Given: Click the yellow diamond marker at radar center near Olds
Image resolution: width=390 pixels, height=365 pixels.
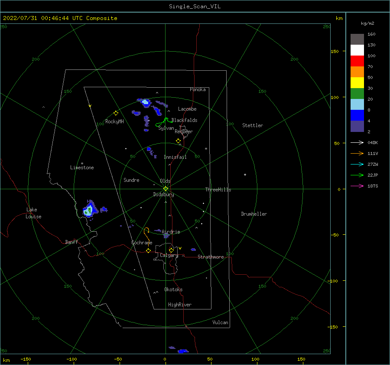Looking at the screenshot, I should pyautogui.click(x=166, y=189).
